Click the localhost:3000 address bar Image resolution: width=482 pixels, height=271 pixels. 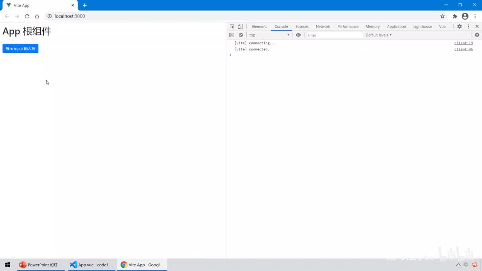coord(241,16)
